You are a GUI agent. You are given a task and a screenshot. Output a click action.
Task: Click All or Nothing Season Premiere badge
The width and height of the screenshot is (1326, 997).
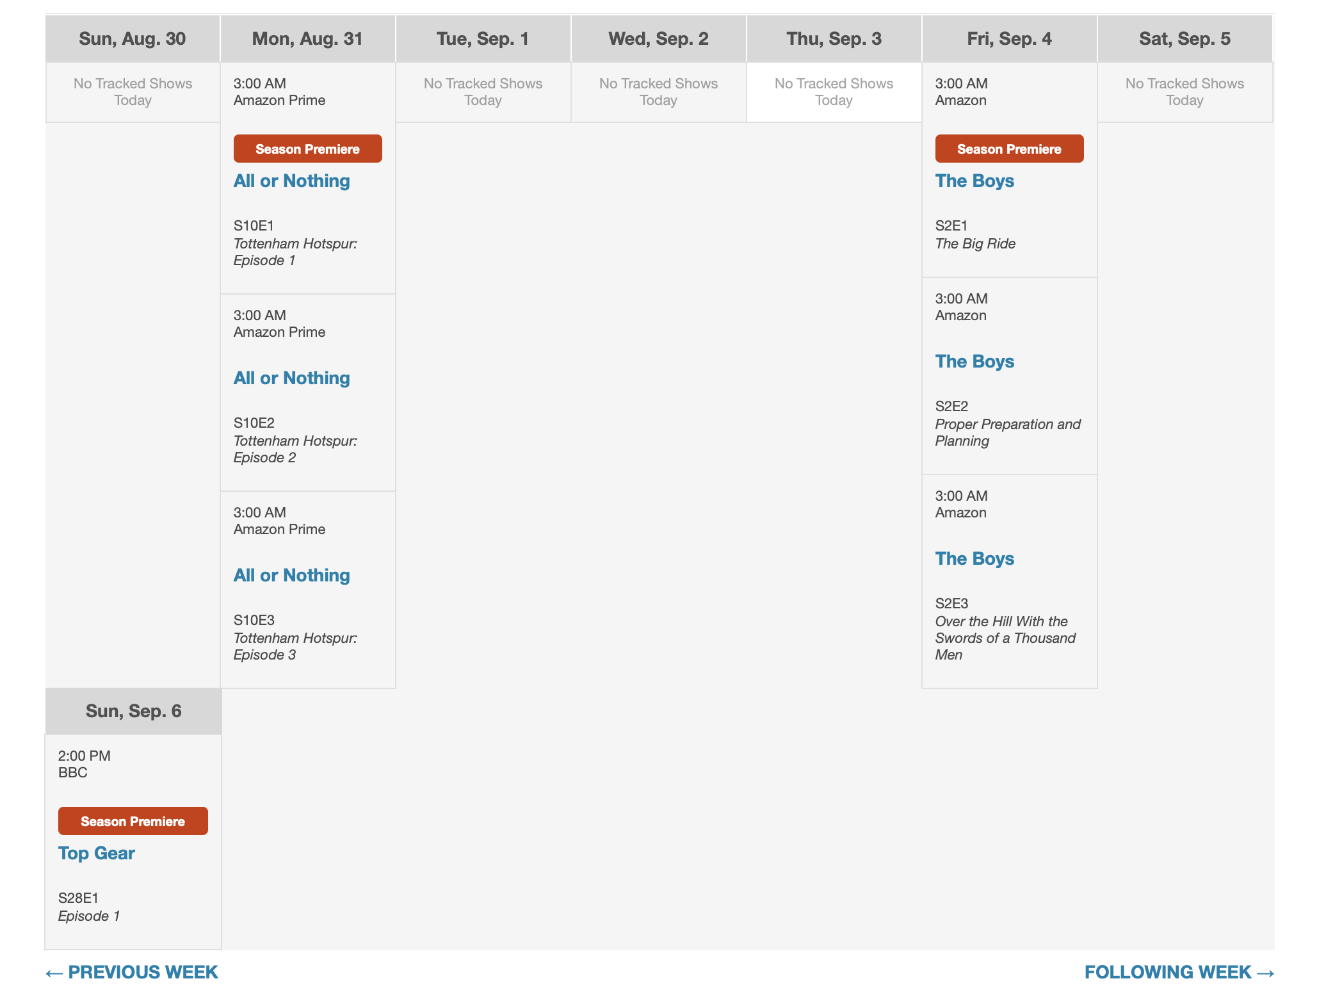tap(307, 149)
